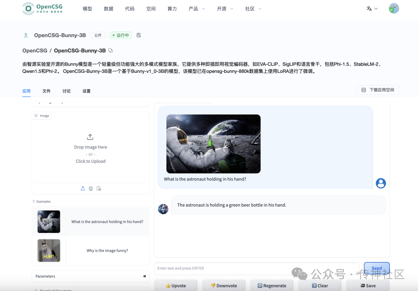Click the answer about green beer bottle
Image resolution: width=418 pixels, height=291 pixels.
click(x=232, y=205)
